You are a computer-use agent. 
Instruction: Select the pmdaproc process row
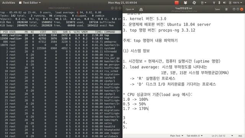tap(60, 42)
